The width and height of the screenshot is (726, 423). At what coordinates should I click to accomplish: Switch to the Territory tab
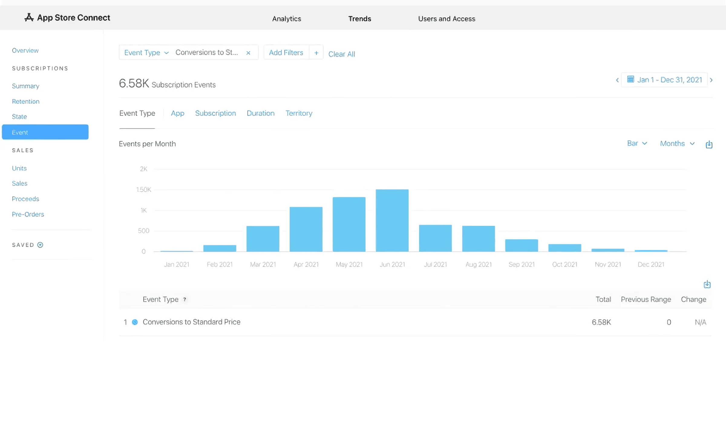click(x=299, y=113)
